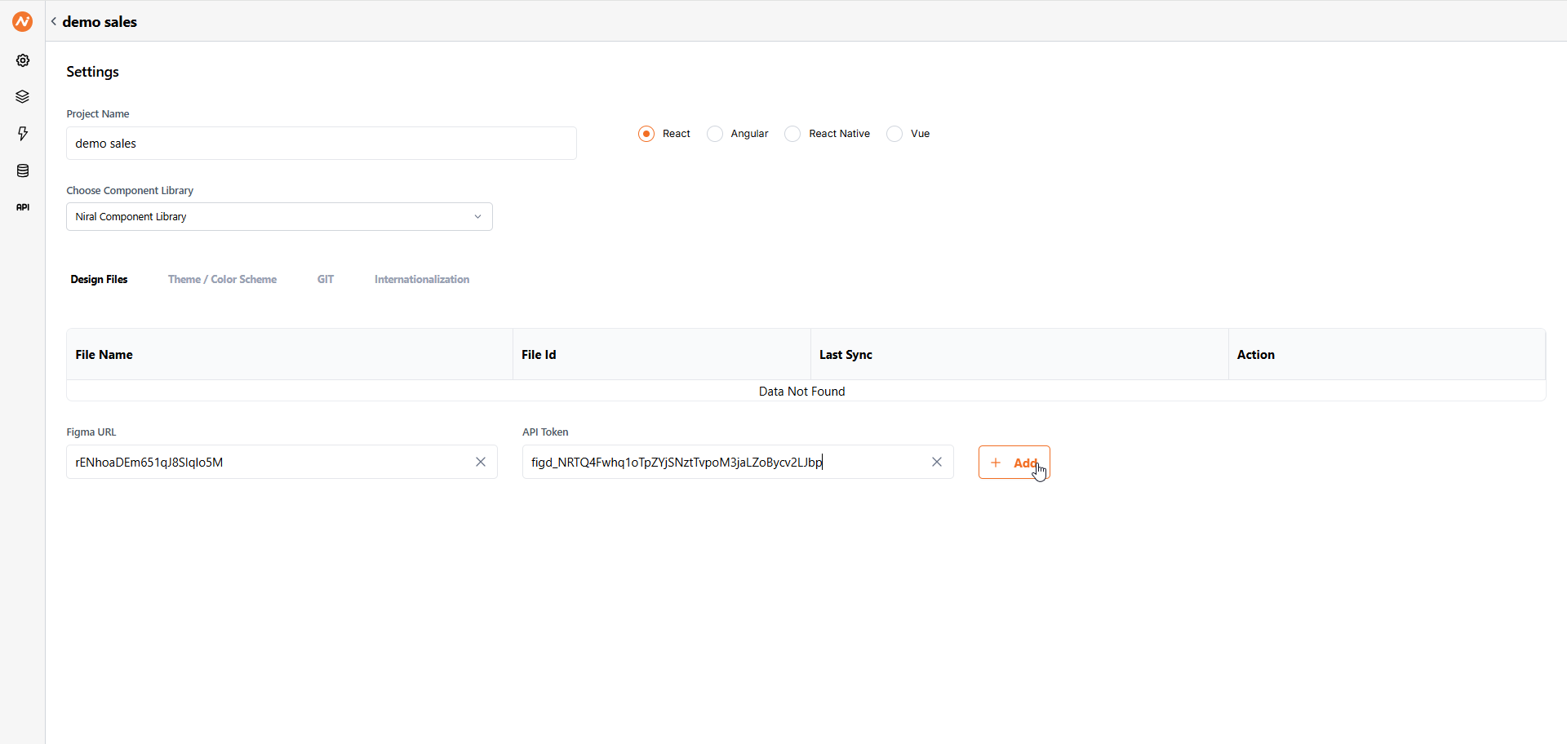Clear the Figma URL with the X icon
1567x744 pixels.
[x=480, y=462]
